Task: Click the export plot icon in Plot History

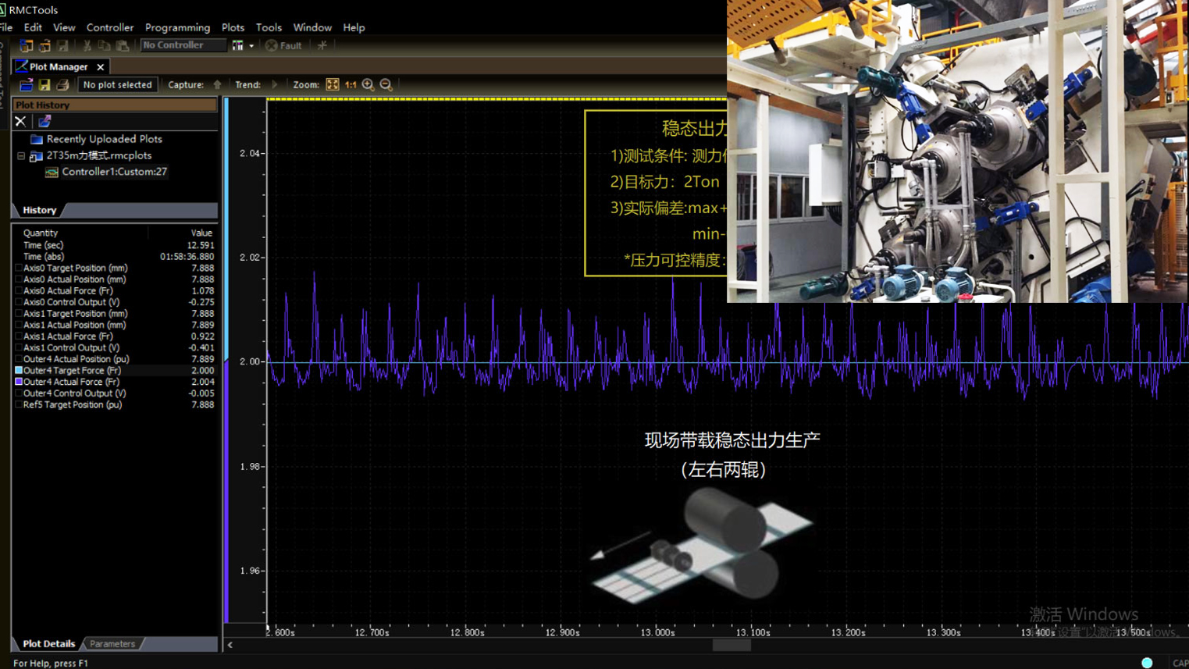Action: coord(44,121)
